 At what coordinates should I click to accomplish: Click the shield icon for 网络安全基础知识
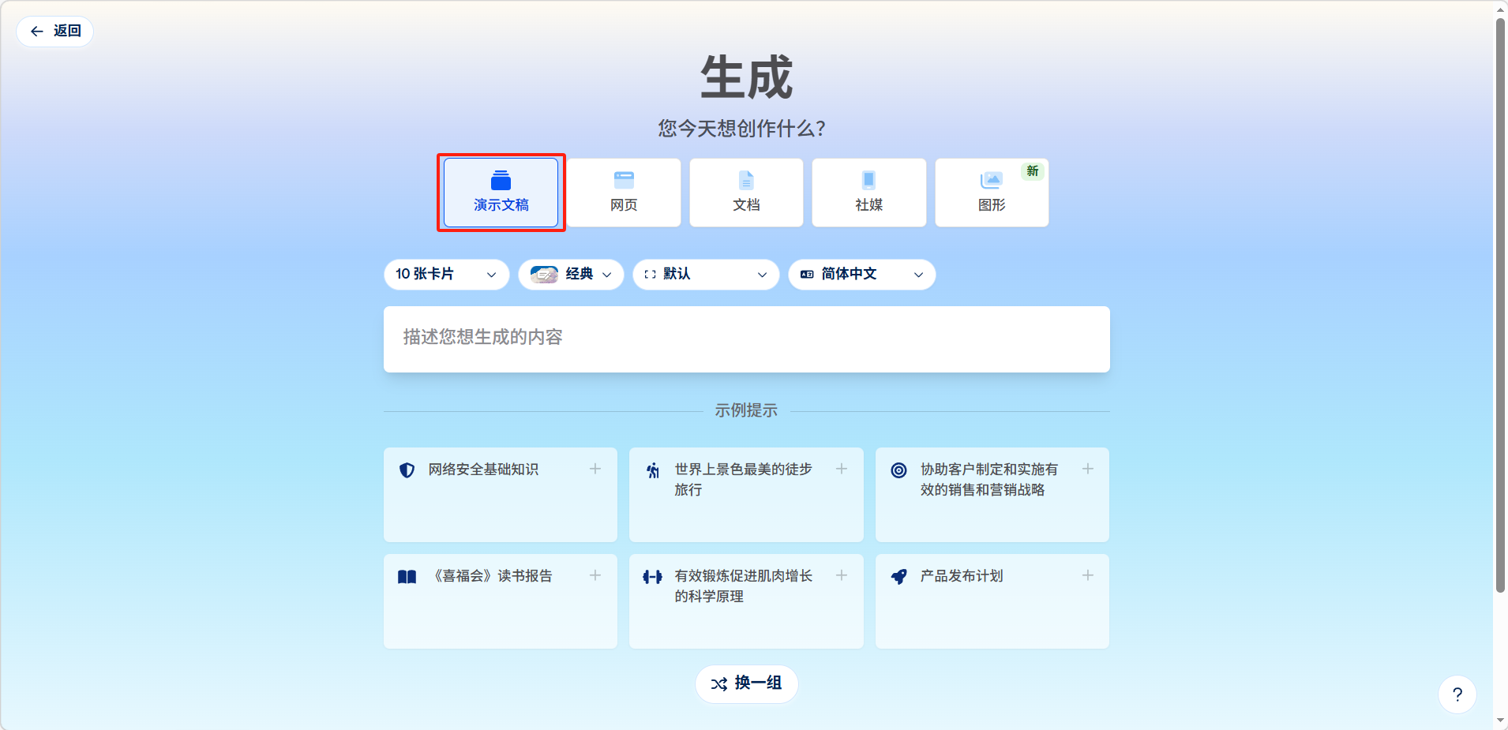pyautogui.click(x=407, y=470)
